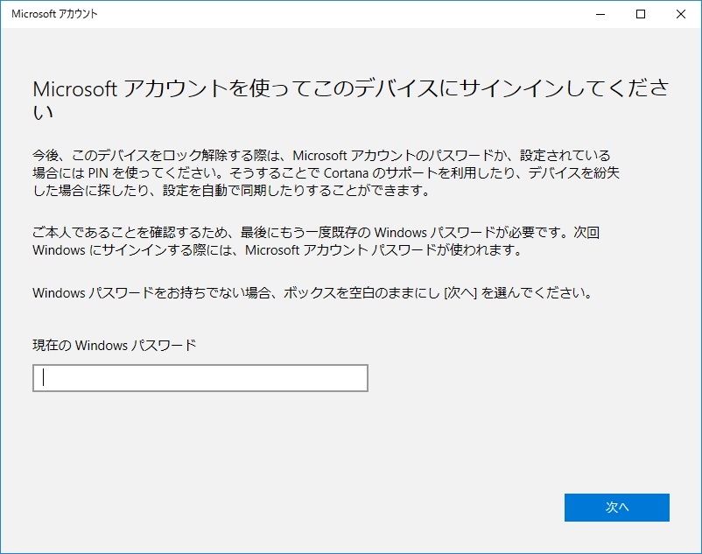702x554 pixels.
Task: Click the 次へ (Next) button
Action: [x=617, y=508]
